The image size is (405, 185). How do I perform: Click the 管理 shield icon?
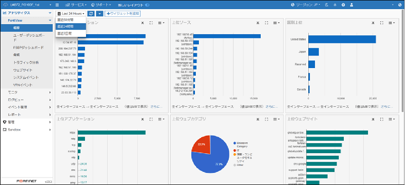(5, 122)
